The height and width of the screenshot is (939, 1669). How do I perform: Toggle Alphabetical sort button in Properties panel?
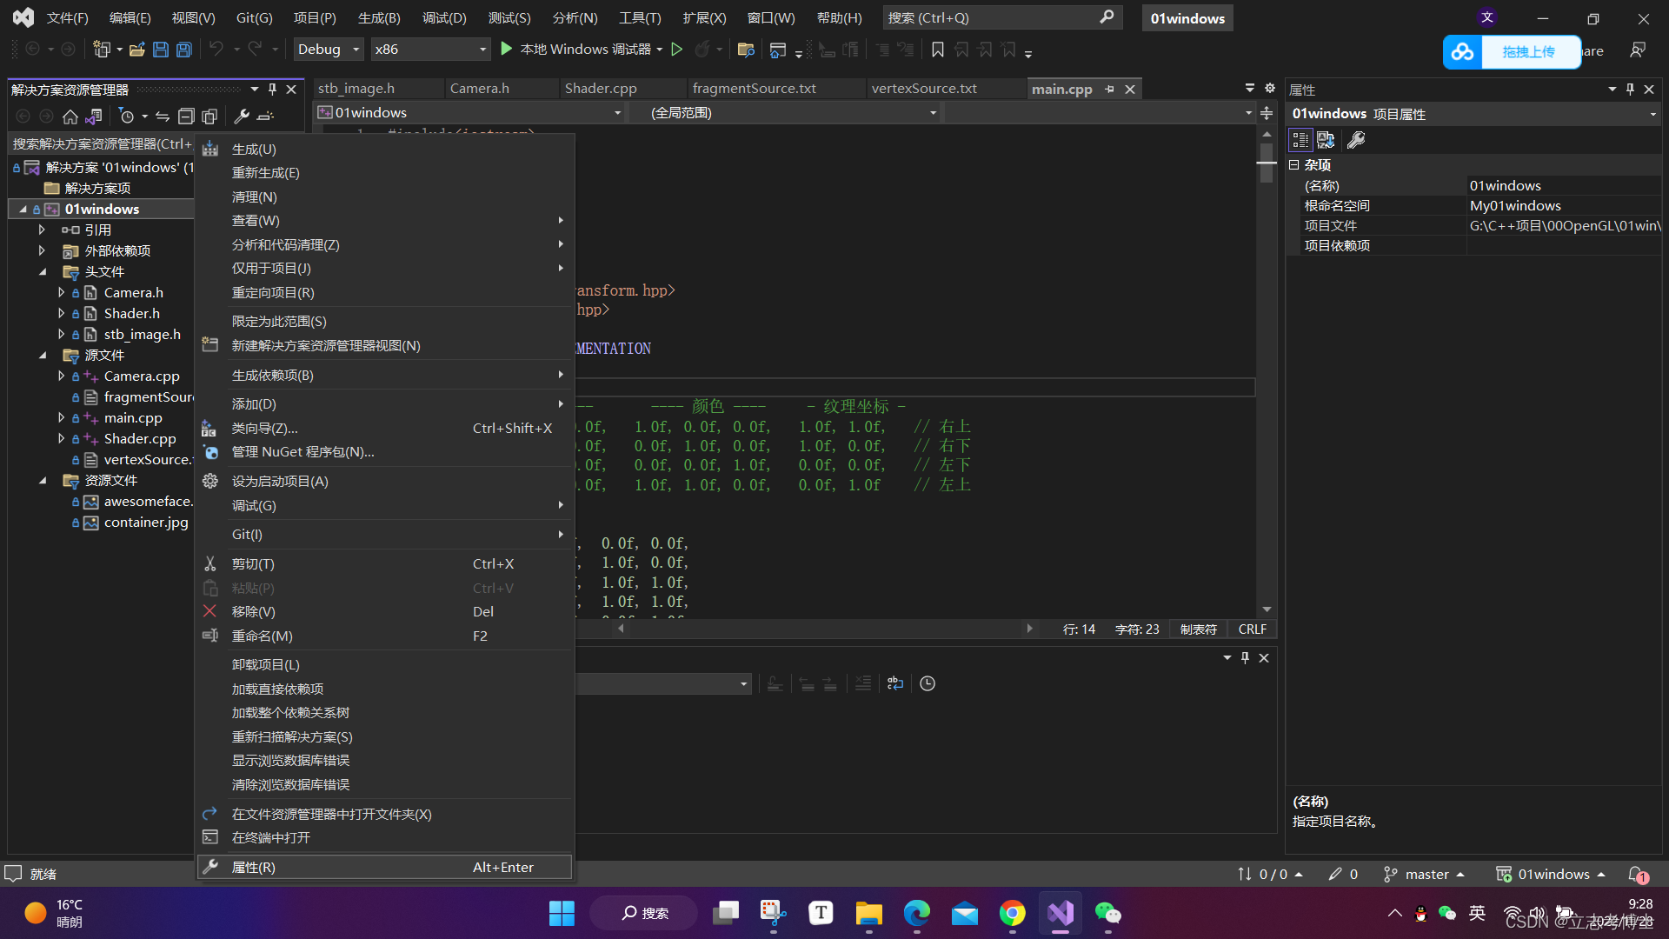tap(1326, 140)
